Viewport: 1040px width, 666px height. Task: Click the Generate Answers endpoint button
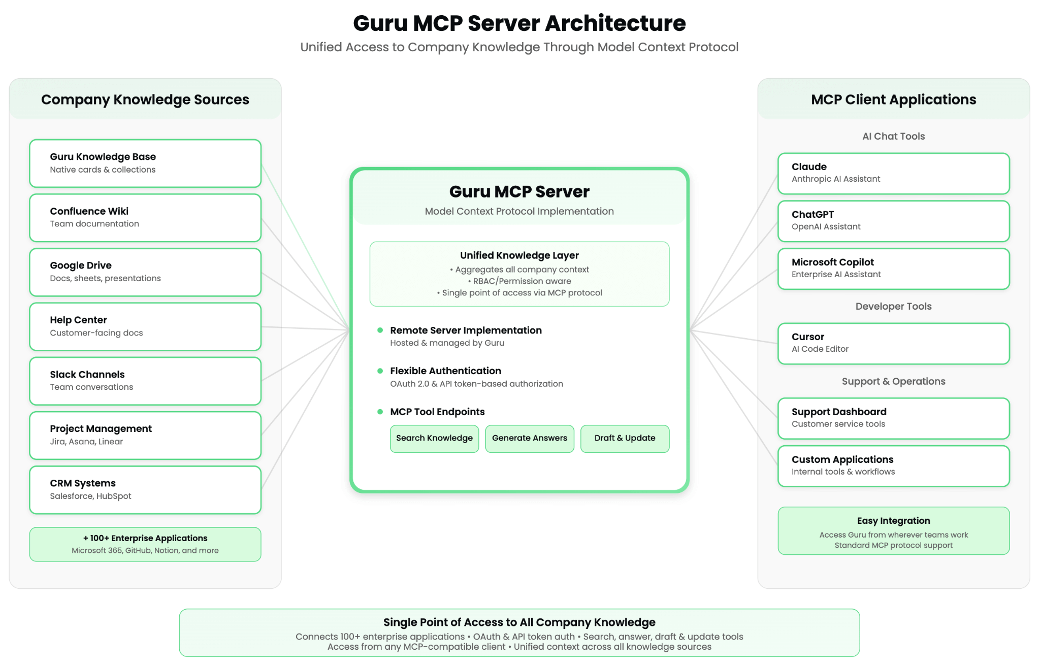529,438
